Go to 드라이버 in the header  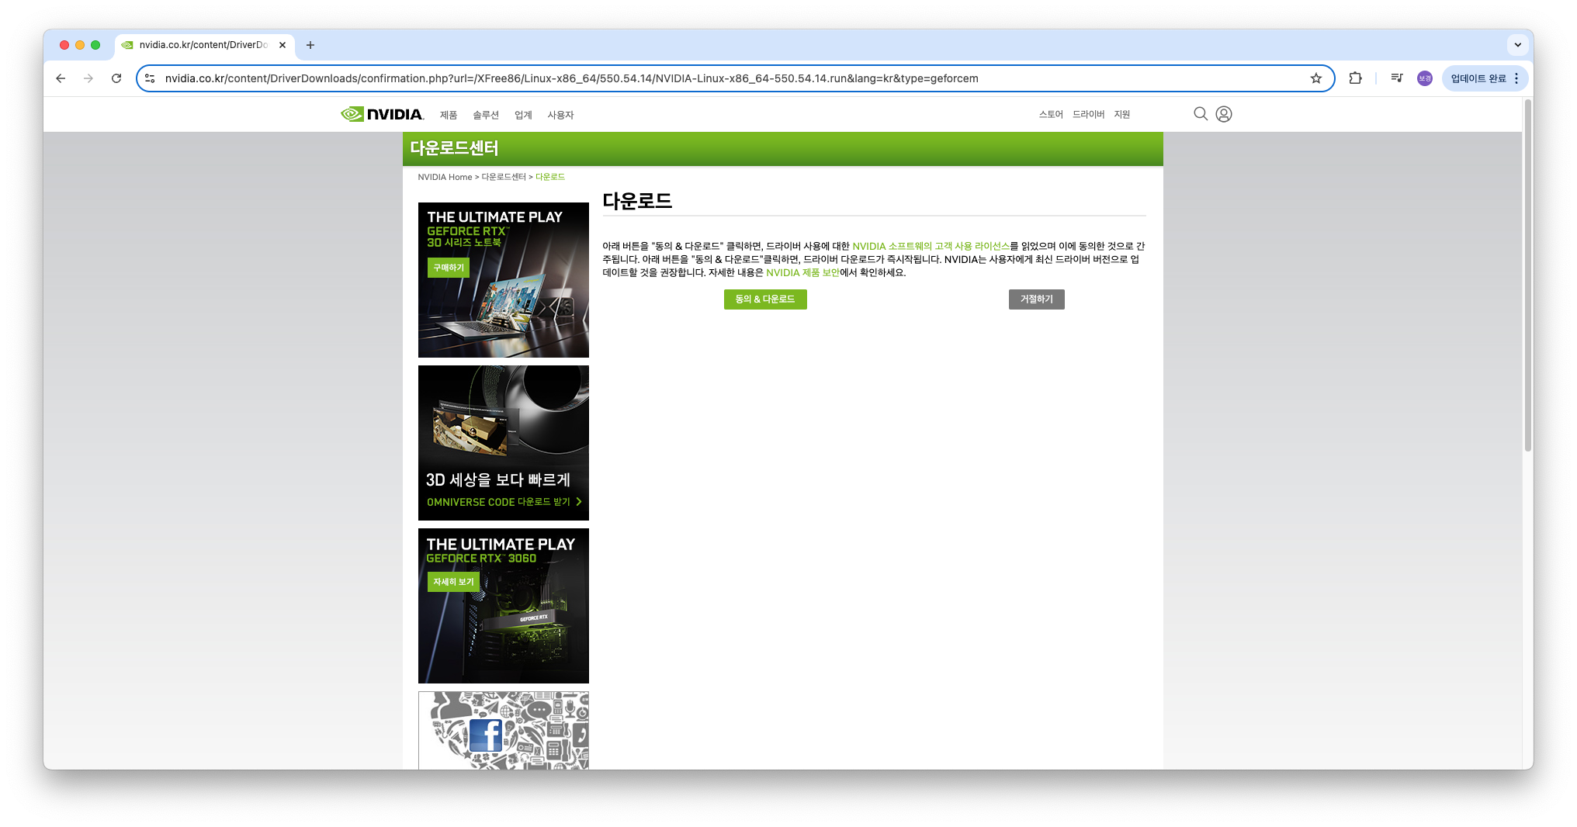click(1088, 114)
